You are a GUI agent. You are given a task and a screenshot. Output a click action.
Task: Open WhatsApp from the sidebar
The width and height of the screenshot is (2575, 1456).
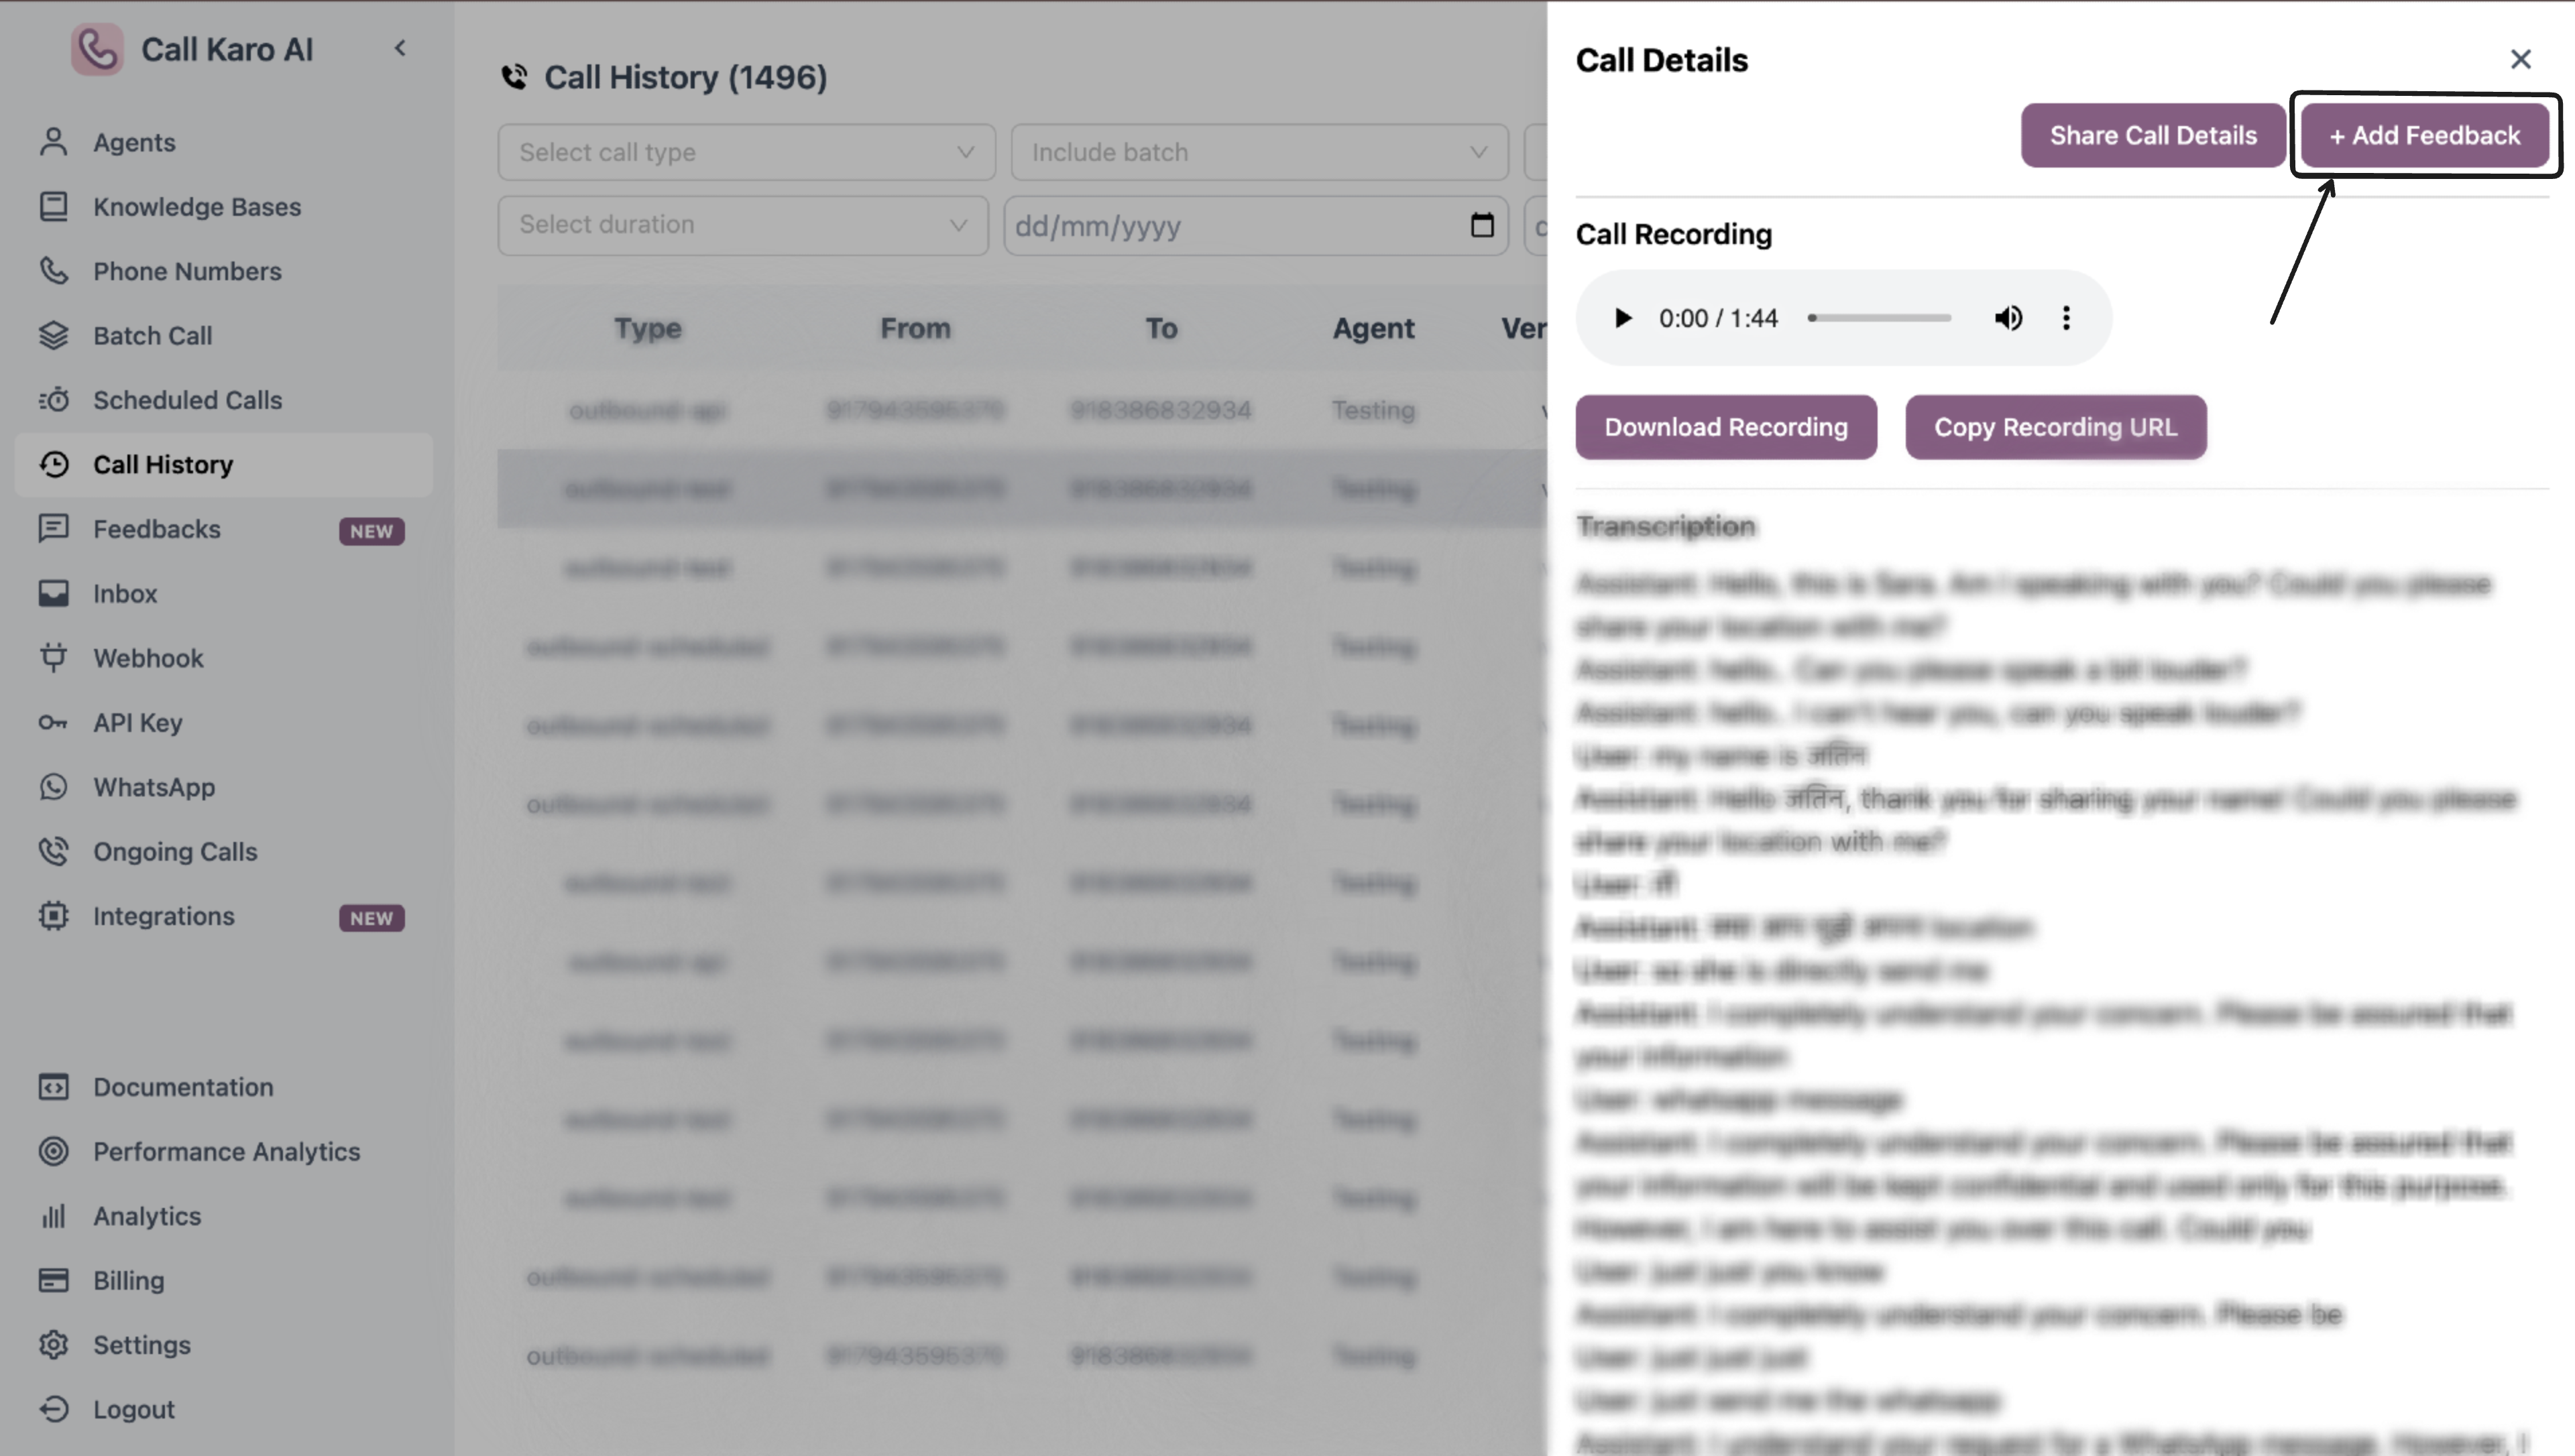pos(154,787)
